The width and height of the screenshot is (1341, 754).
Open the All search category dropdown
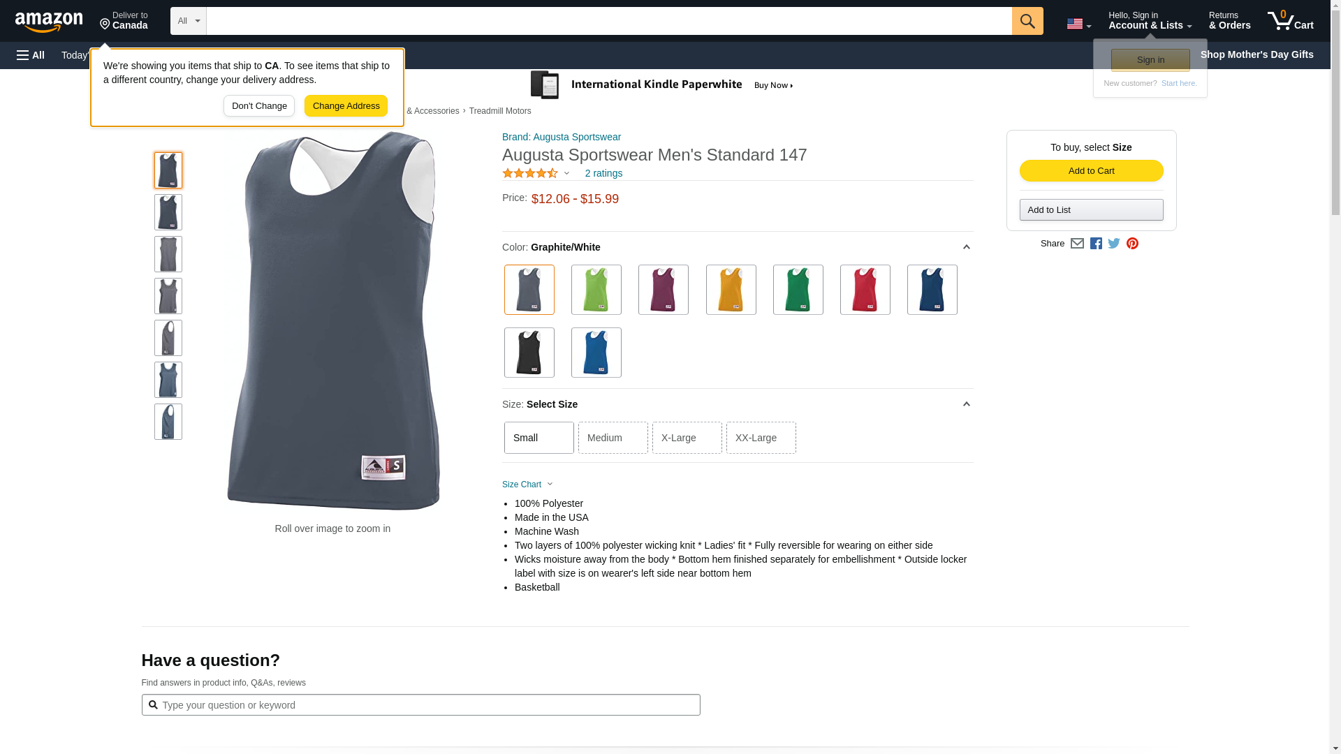tap(189, 21)
